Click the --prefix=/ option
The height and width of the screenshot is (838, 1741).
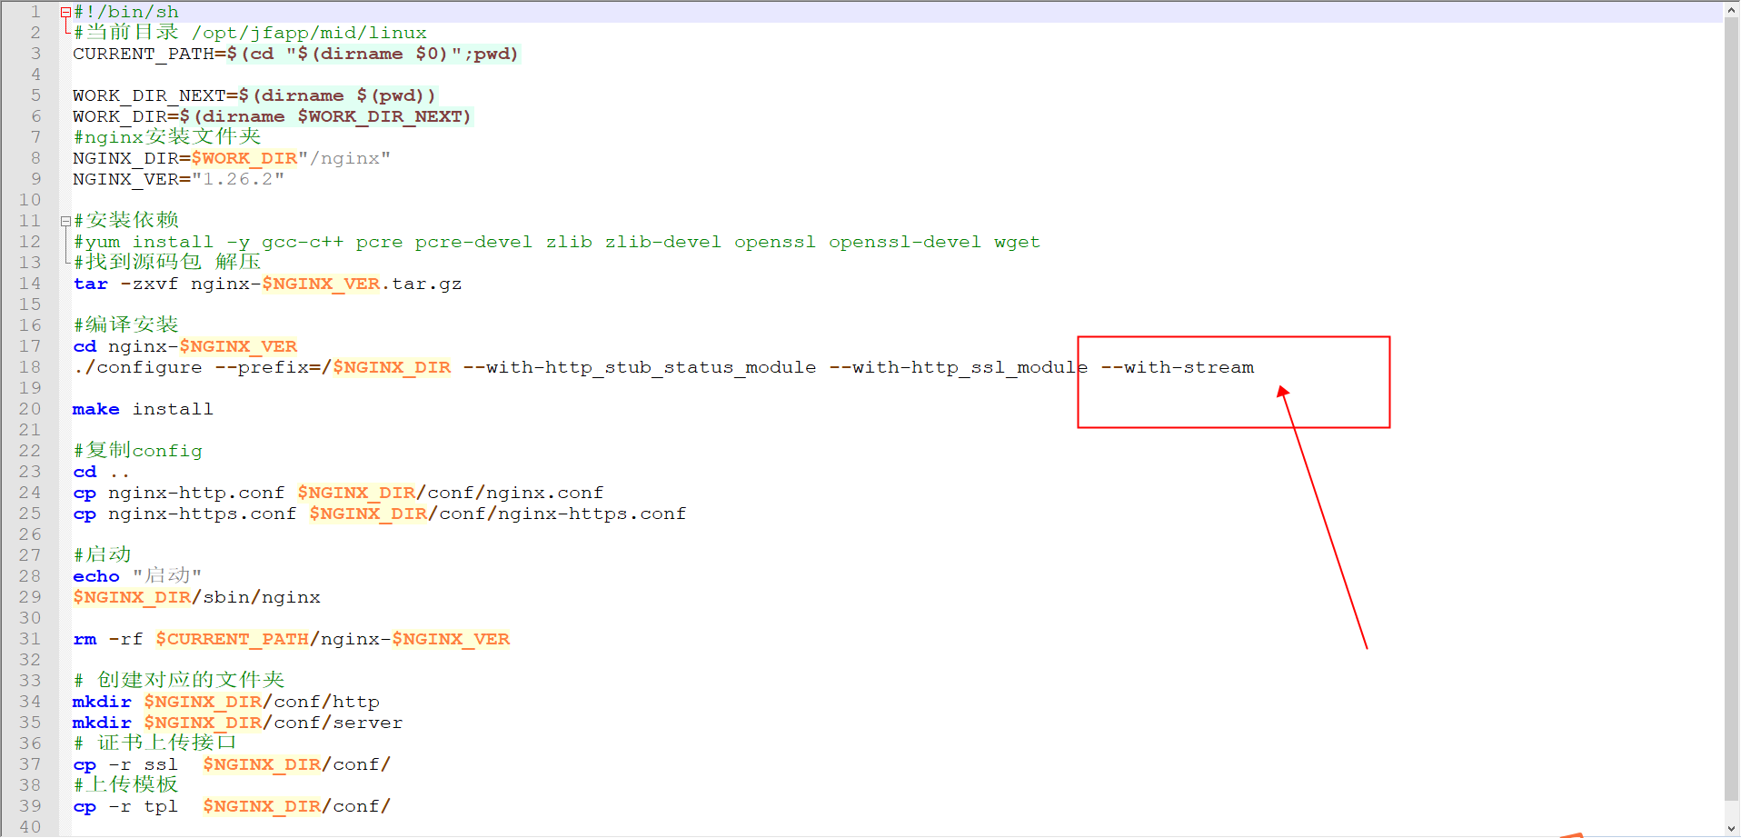point(274,367)
